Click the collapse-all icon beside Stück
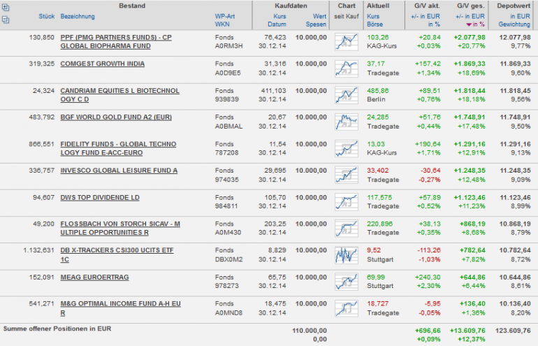This screenshot has width=538, height=346. tap(6, 20)
